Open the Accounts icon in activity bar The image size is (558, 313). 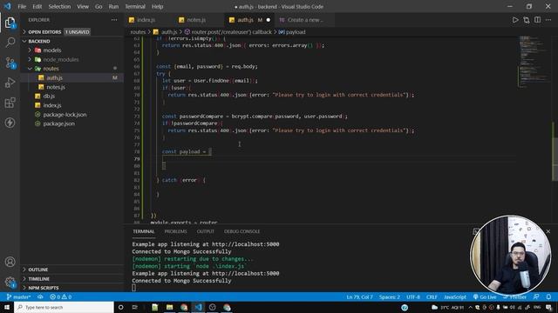click(10, 262)
